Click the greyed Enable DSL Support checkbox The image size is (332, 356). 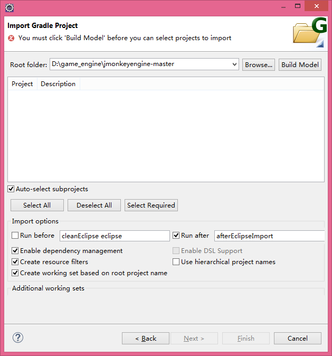pyautogui.click(x=176, y=251)
